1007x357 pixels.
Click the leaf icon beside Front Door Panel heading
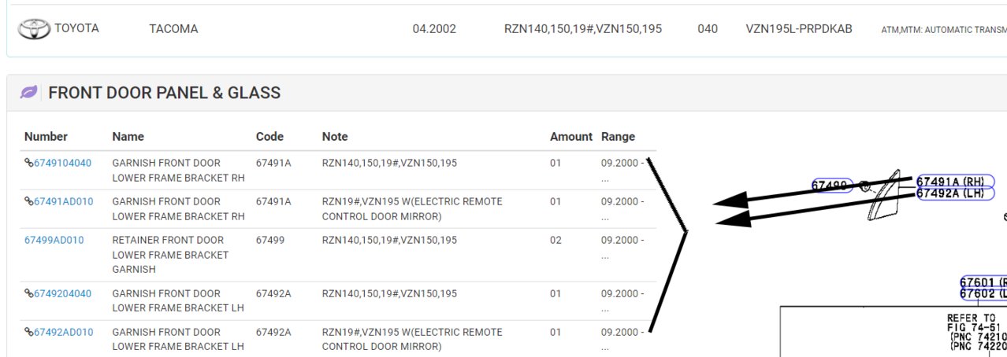tap(28, 93)
